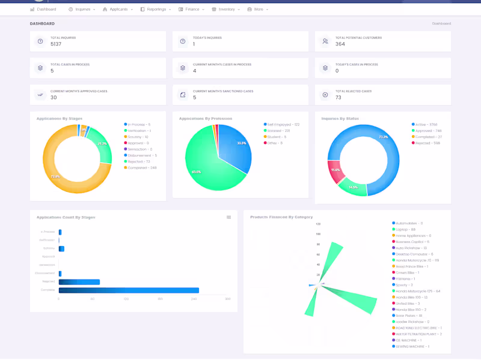Open the Finance menu label
This screenshot has height=360, width=481.
(192, 10)
